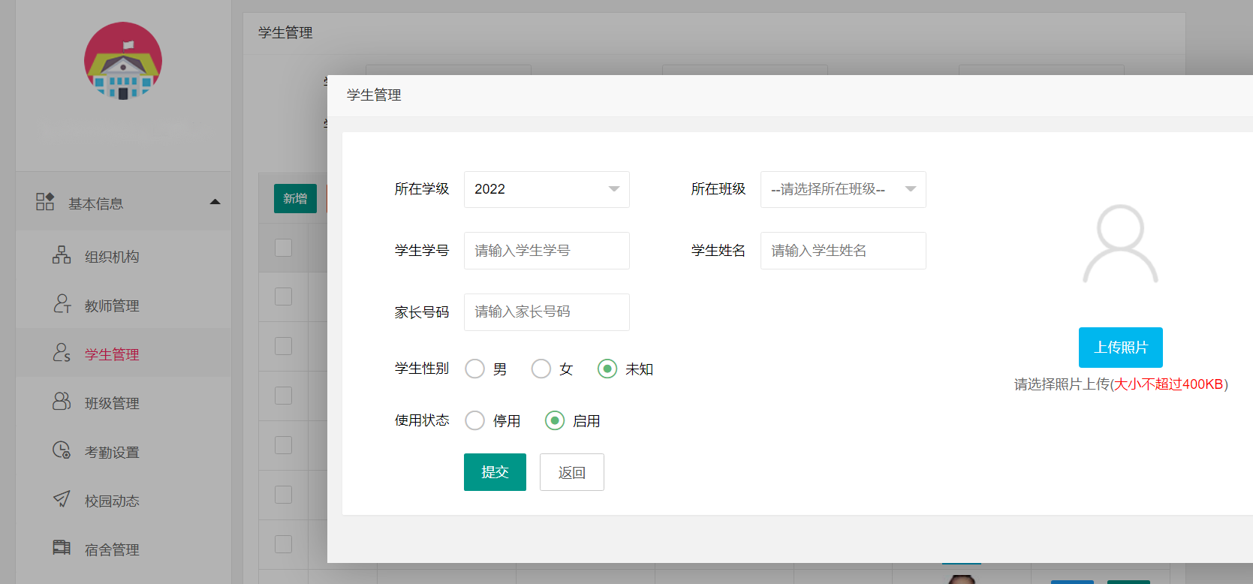This screenshot has height=584, width=1253.
Task: Collapse the 基本信息 menu section
Action: 215,202
